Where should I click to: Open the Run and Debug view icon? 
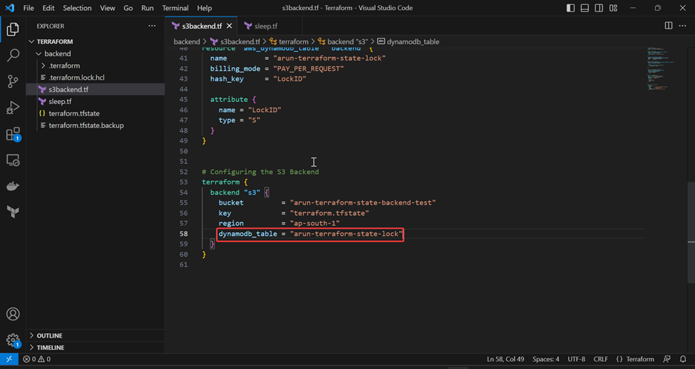coord(13,108)
